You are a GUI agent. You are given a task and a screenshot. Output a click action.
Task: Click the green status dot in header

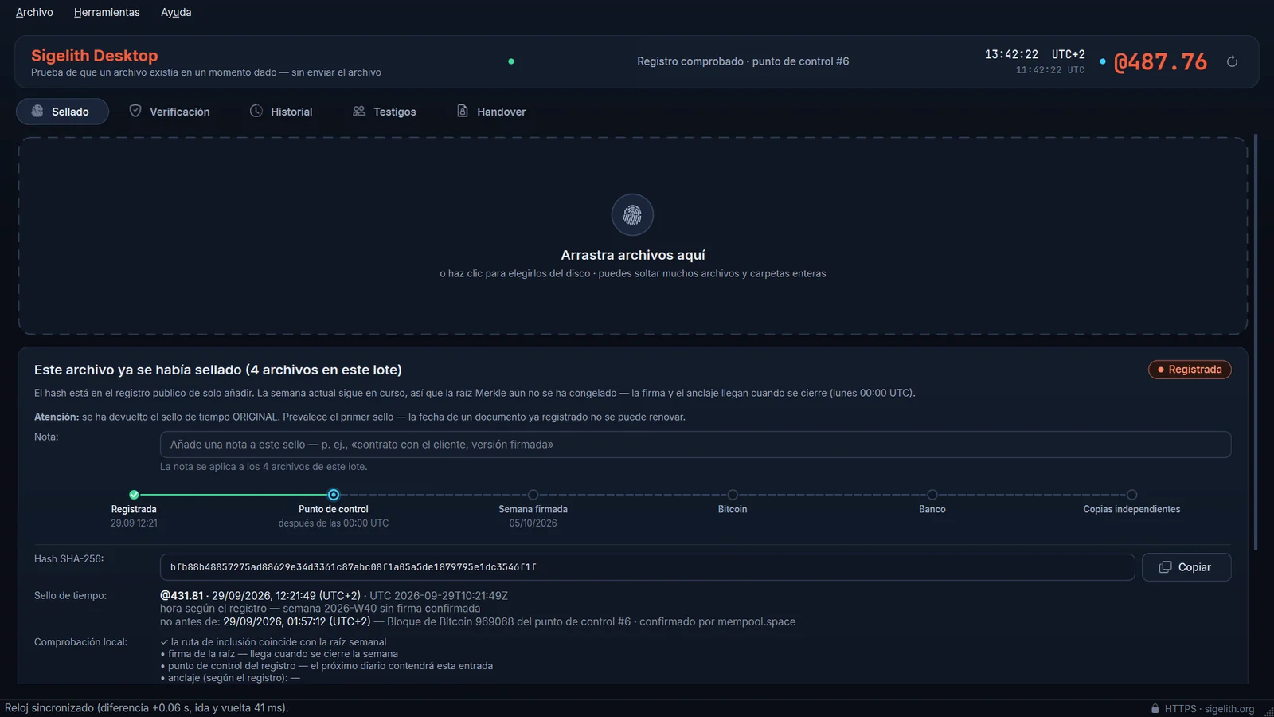511,61
